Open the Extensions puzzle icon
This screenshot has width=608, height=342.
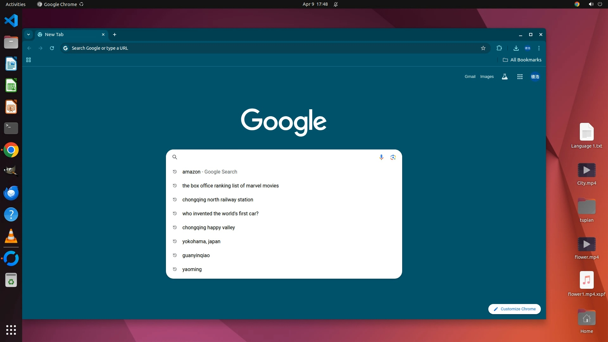tap(499, 48)
